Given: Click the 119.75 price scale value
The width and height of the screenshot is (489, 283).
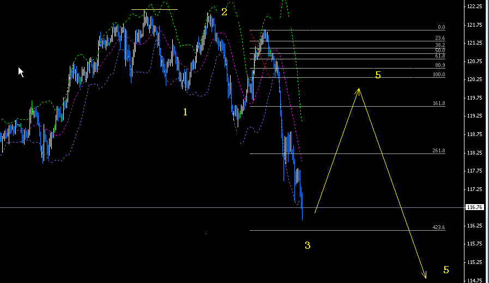Looking at the screenshot, I should coord(475,98).
